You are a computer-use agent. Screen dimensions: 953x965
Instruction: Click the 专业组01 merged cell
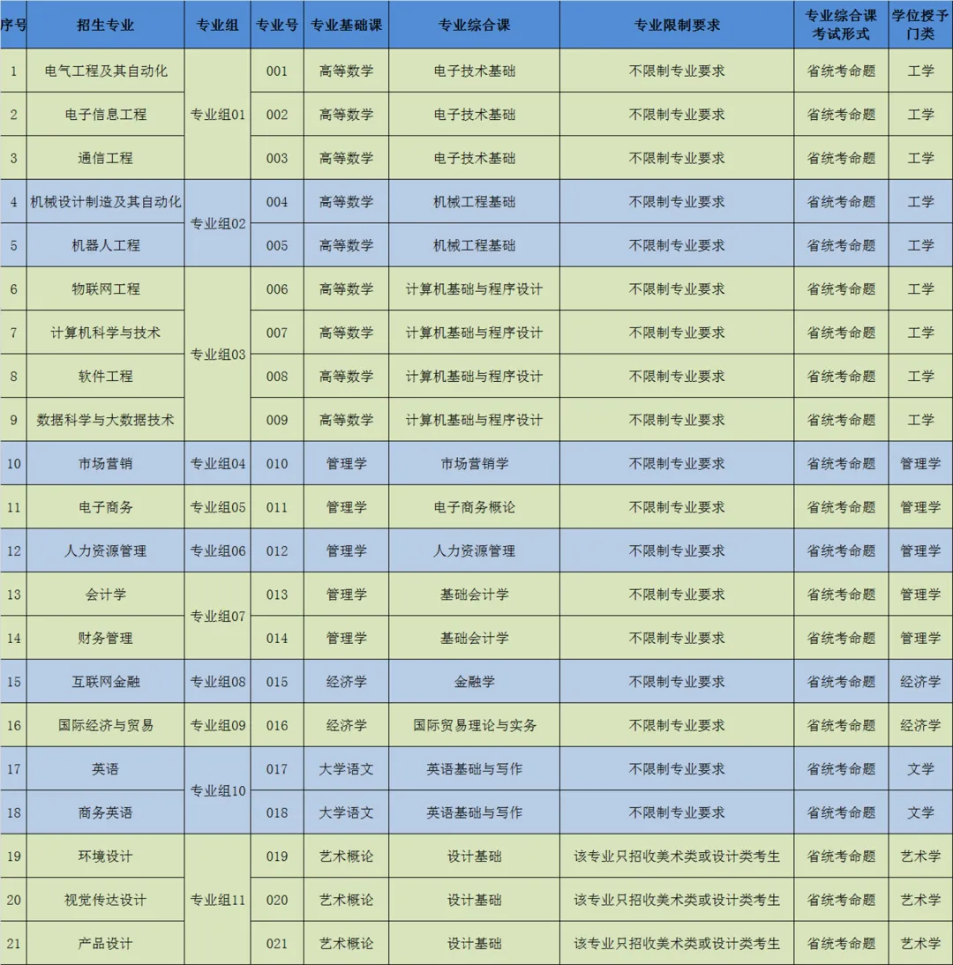[x=217, y=115]
